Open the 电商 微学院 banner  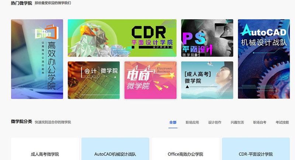tap(150, 80)
